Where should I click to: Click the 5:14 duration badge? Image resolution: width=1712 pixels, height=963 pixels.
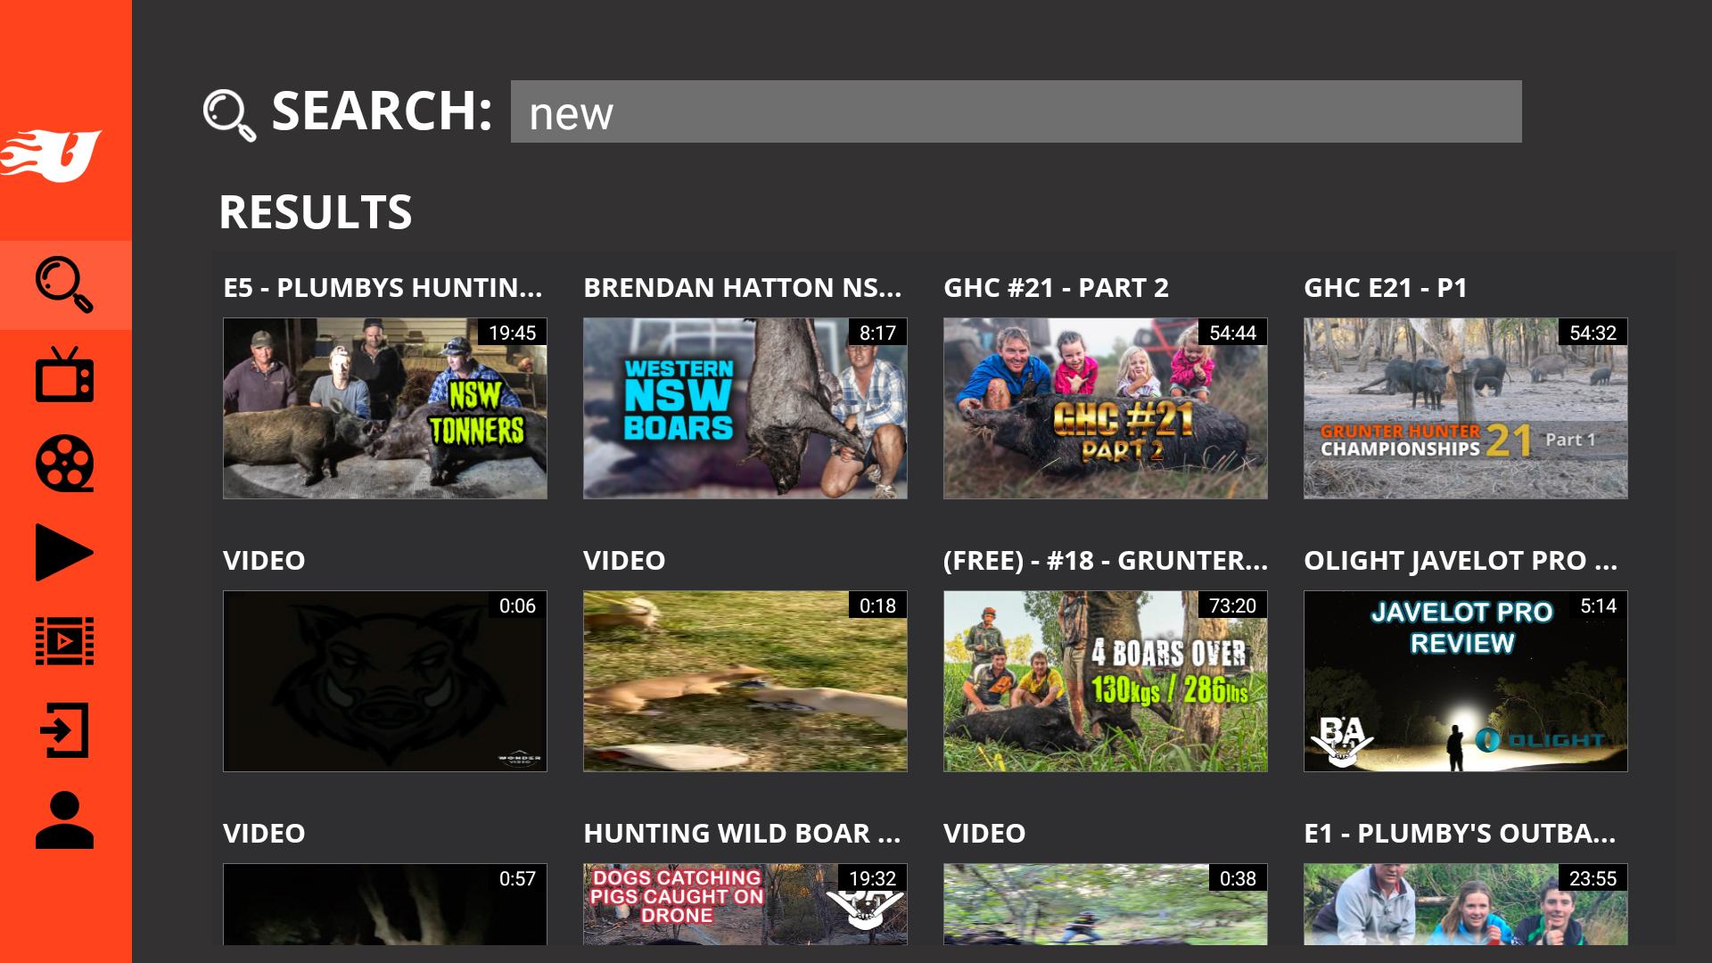pyautogui.click(x=1598, y=606)
